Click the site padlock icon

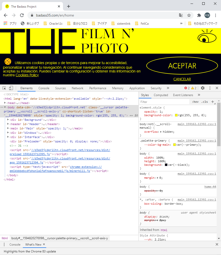click(32, 15)
